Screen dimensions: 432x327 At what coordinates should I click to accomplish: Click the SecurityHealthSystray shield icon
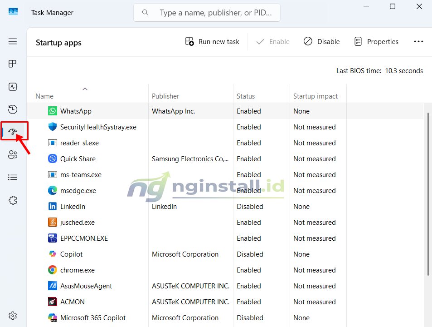click(52, 127)
